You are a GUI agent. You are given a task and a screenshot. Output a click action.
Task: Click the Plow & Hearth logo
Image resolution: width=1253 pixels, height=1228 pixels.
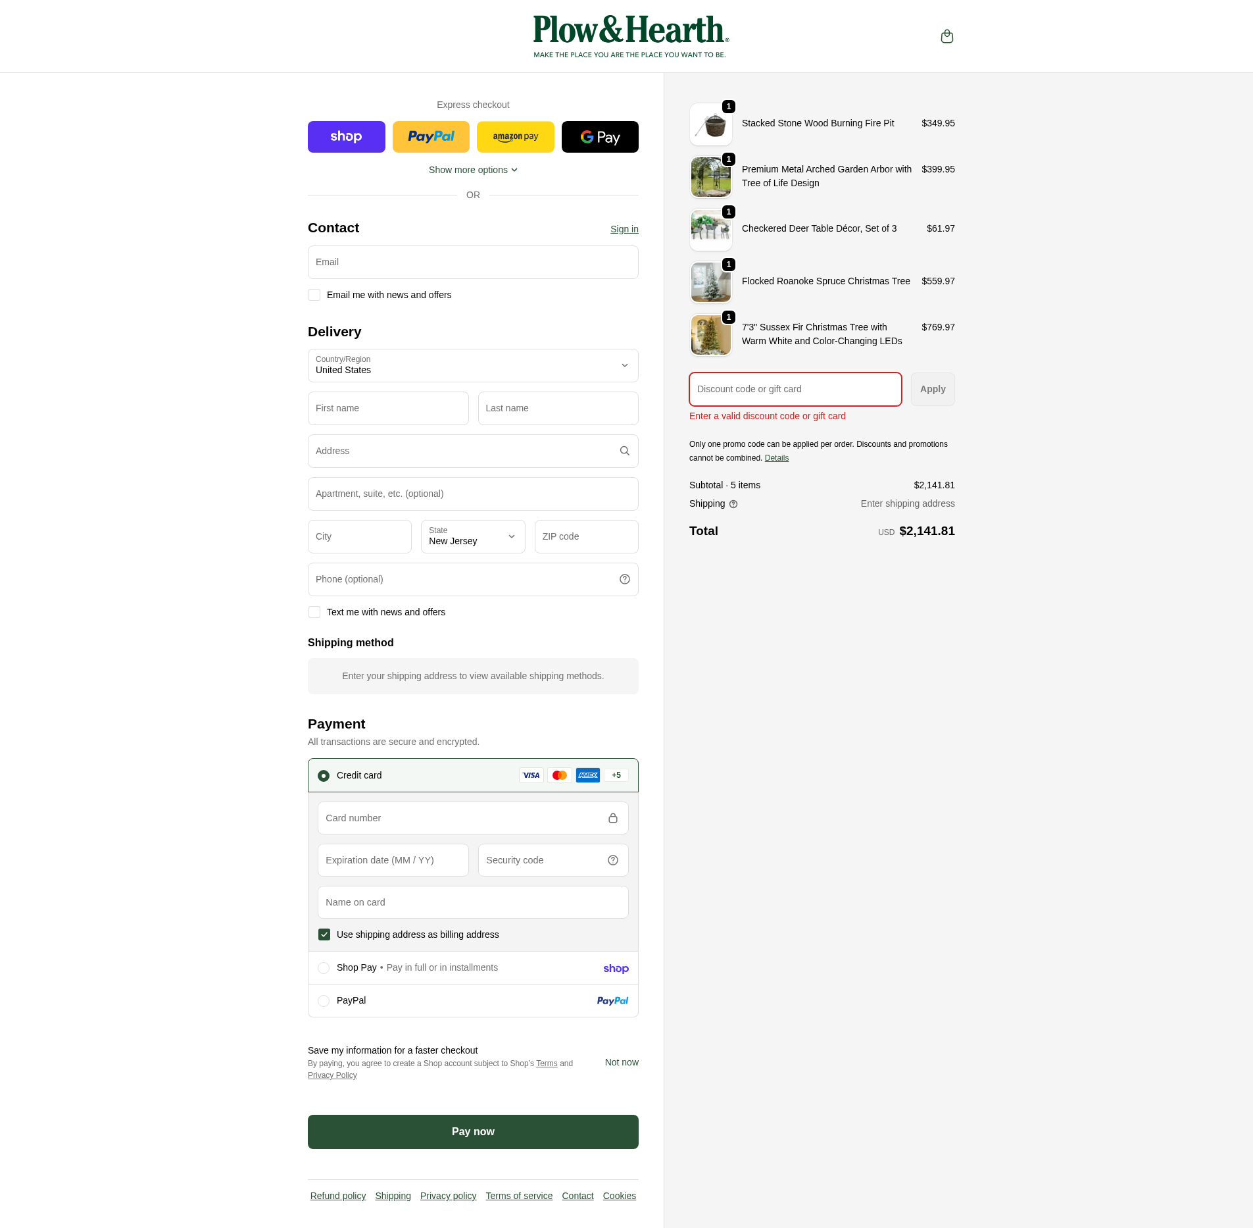pyautogui.click(x=631, y=37)
